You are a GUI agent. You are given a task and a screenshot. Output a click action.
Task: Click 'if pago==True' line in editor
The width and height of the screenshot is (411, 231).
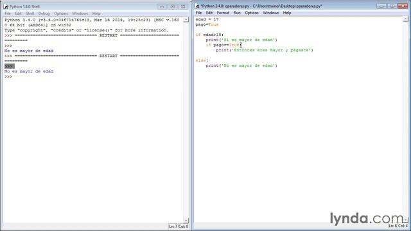223,45
